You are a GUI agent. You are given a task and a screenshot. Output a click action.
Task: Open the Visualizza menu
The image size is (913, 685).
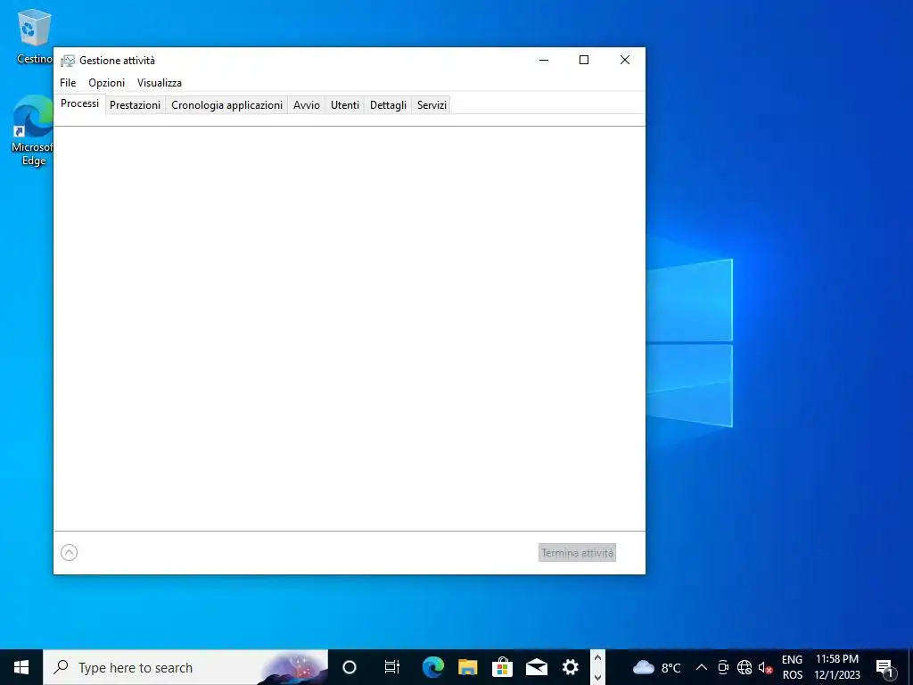159,83
